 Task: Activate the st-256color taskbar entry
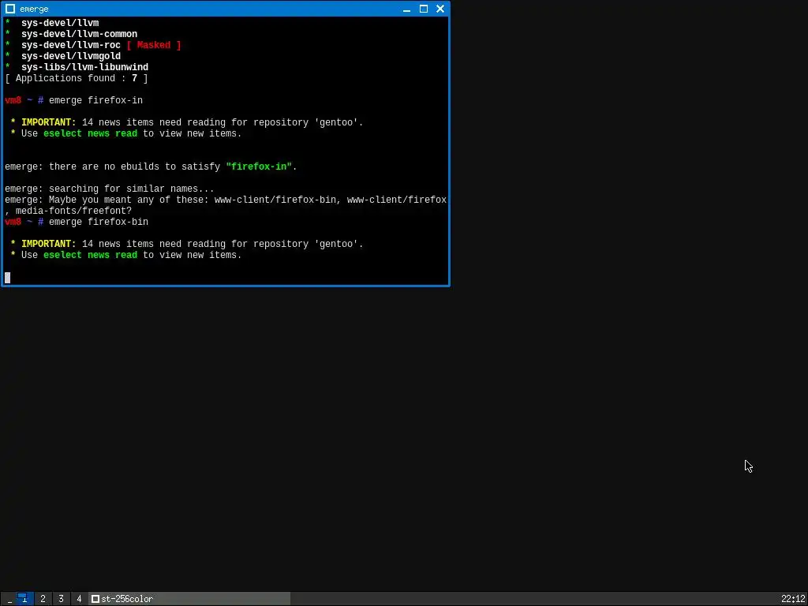coord(189,598)
